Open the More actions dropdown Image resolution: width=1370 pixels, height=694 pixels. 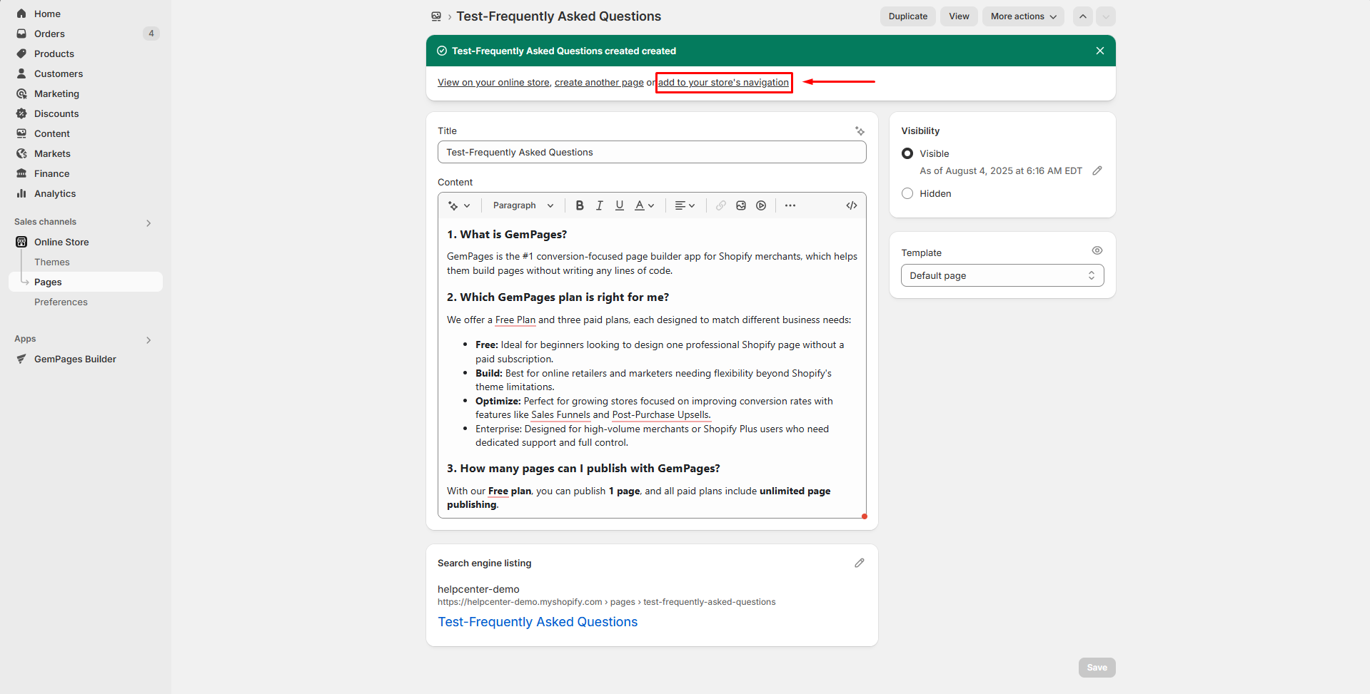click(x=1022, y=16)
